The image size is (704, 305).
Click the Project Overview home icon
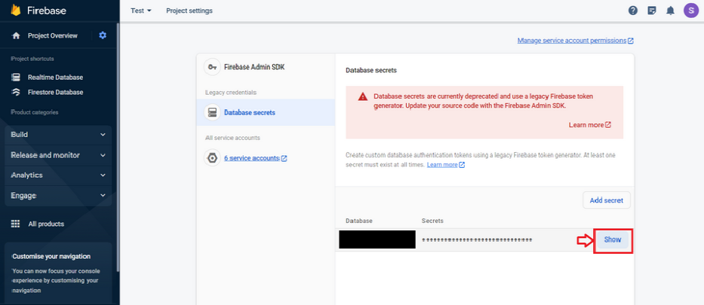coord(16,35)
